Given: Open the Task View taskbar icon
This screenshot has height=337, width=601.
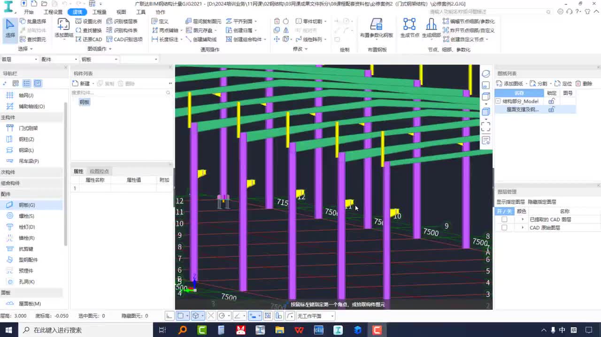Looking at the screenshot, I should click(162, 330).
